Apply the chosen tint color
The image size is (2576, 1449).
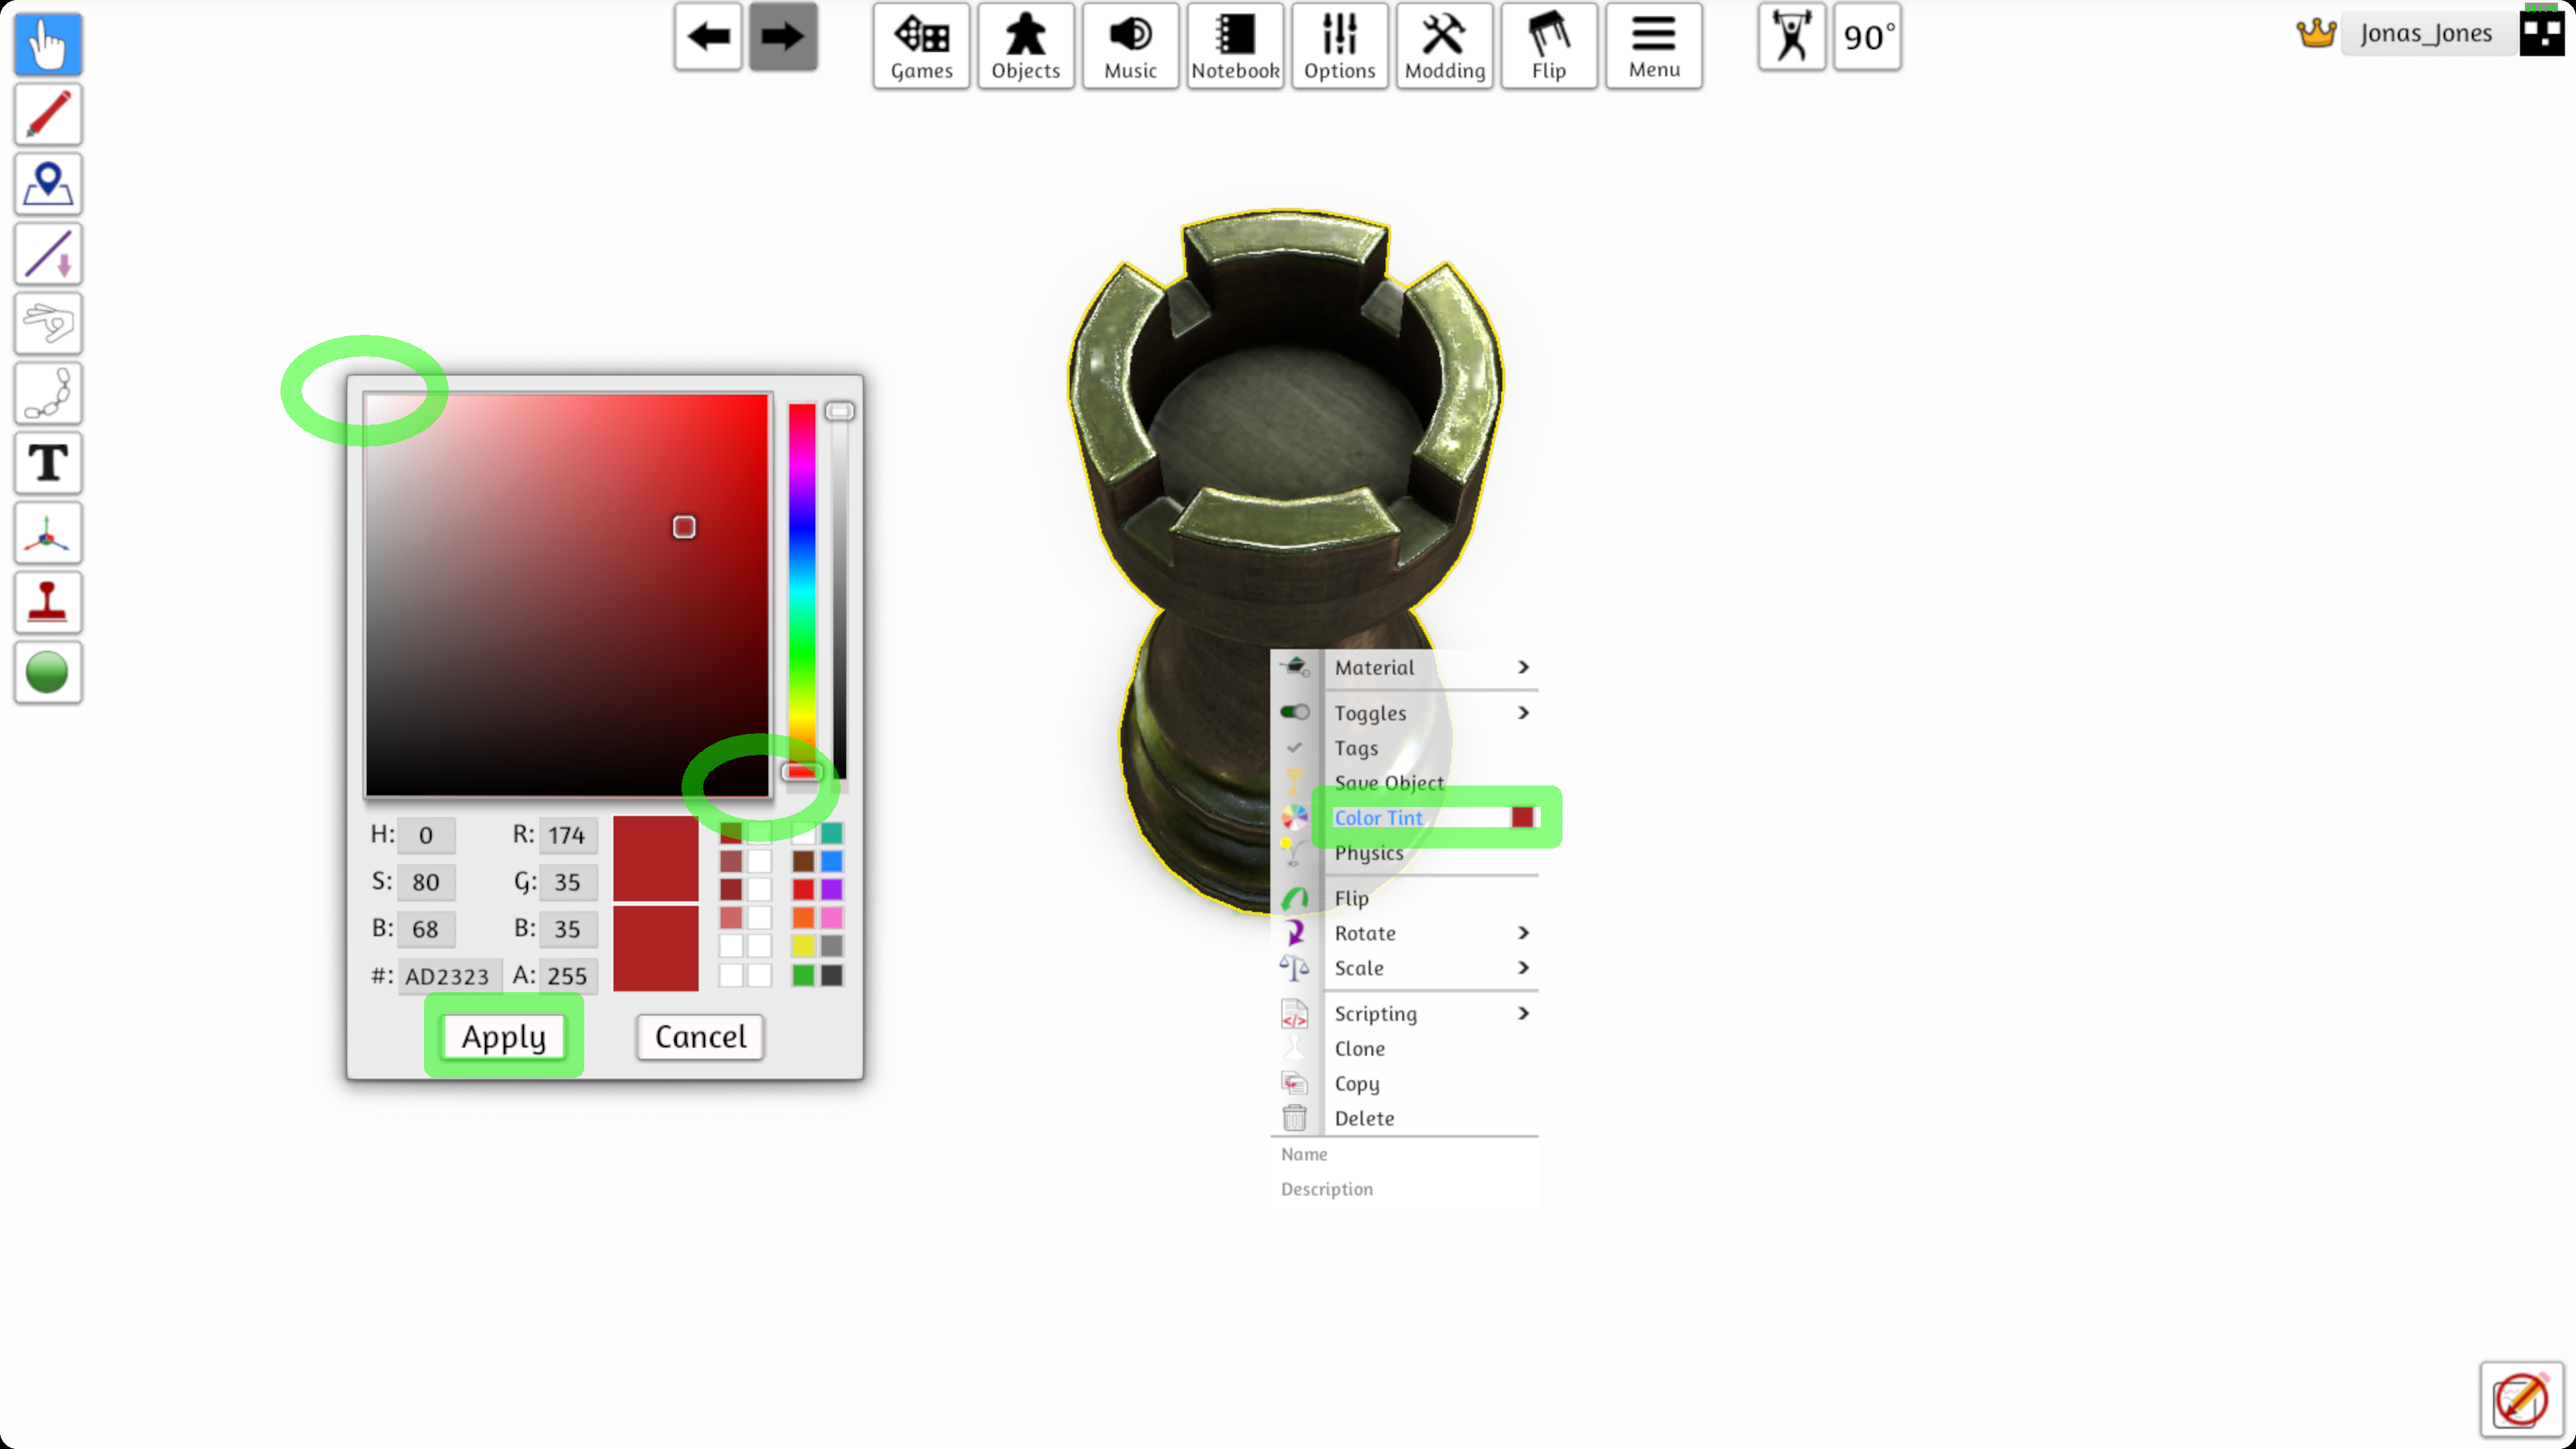click(x=503, y=1037)
